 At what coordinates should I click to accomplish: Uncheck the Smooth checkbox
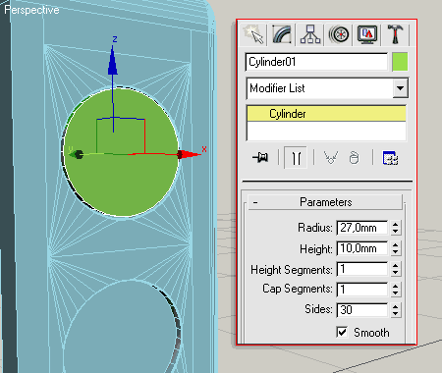tap(342, 332)
